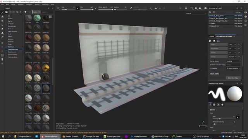
Task: Select the Jade smart material thumbnail
Action: (37, 18)
